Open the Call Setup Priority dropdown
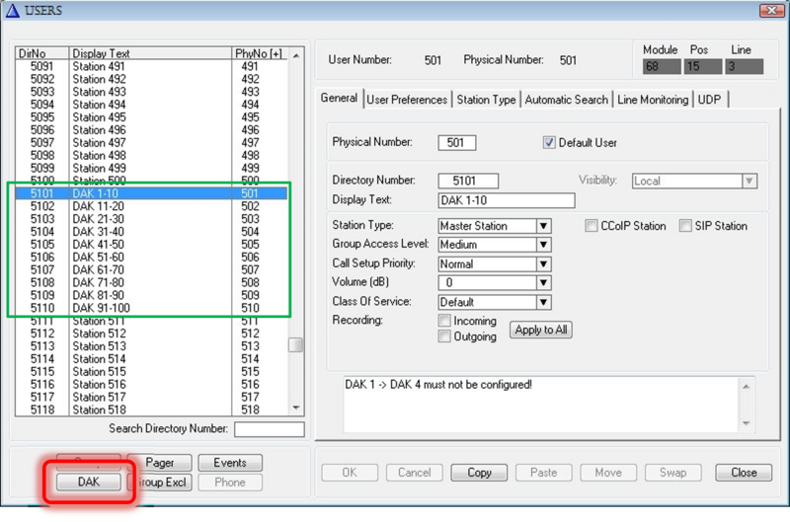This screenshot has width=790, height=522. (544, 263)
